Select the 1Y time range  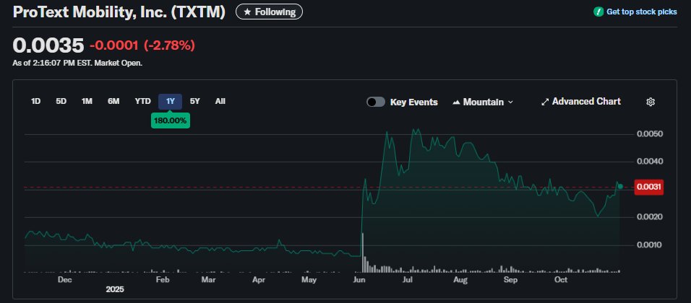[x=170, y=102]
